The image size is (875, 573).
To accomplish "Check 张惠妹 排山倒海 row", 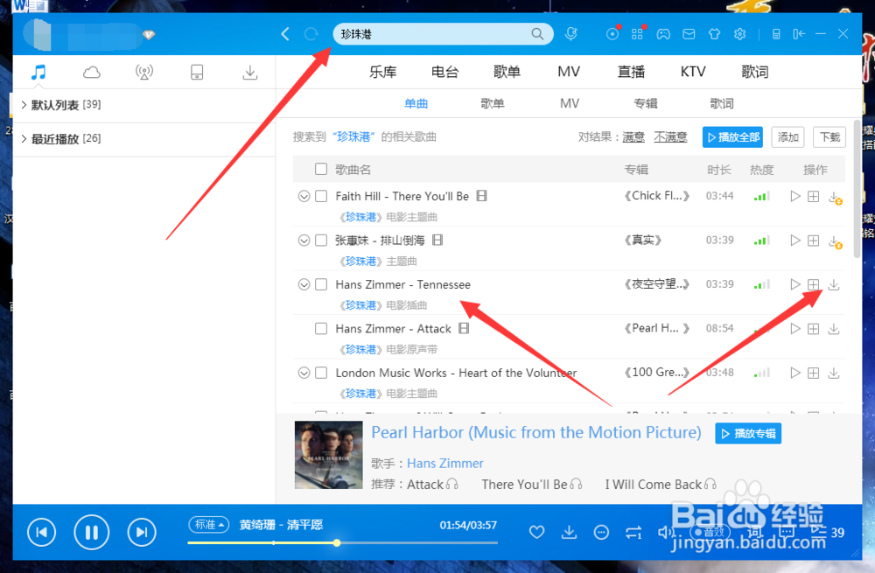I will 321,240.
